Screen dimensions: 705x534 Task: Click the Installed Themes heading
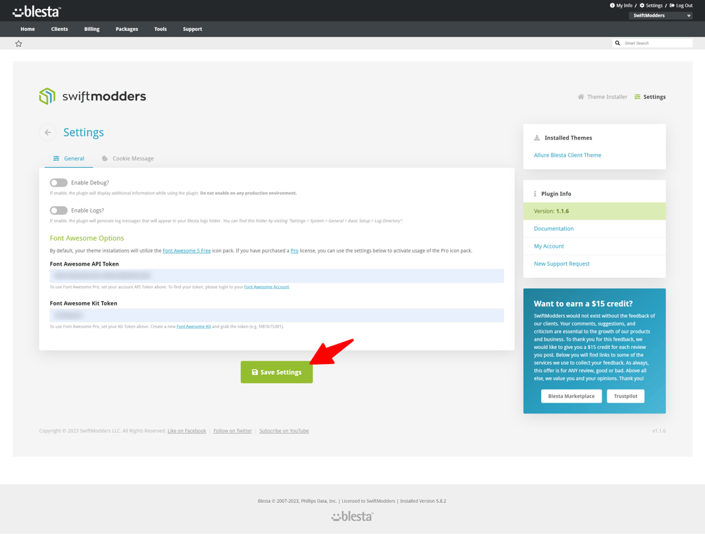(568, 138)
